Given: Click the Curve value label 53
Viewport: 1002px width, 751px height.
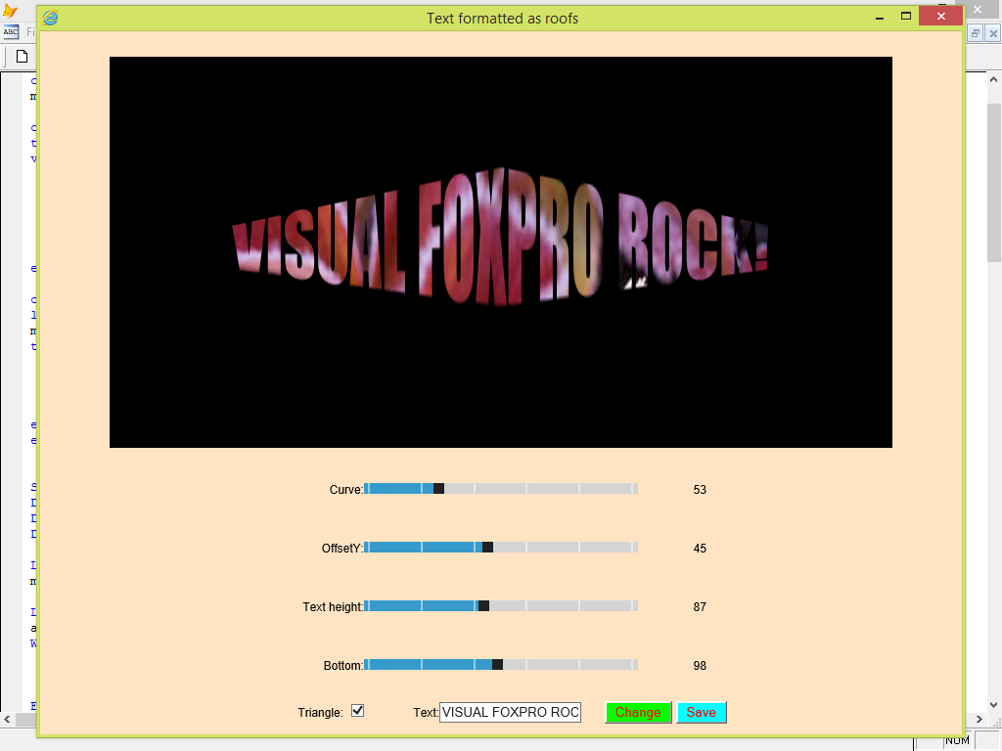Looking at the screenshot, I should [x=699, y=489].
